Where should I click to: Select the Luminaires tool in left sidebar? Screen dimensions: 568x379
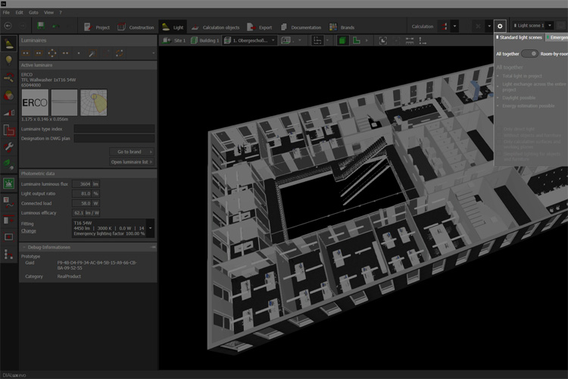[9, 43]
